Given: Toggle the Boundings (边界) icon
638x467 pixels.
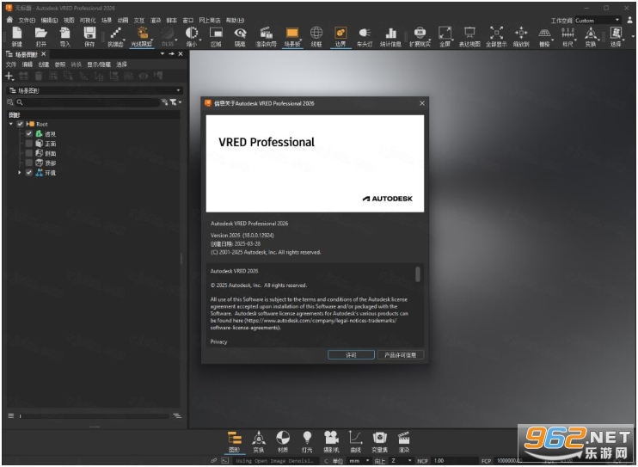Looking at the screenshot, I should point(340,34).
